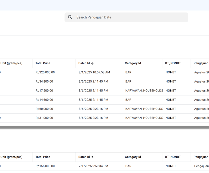209x173 pixels.
Task: Click the horizontal gray scrollbar
Action: (104, 127)
